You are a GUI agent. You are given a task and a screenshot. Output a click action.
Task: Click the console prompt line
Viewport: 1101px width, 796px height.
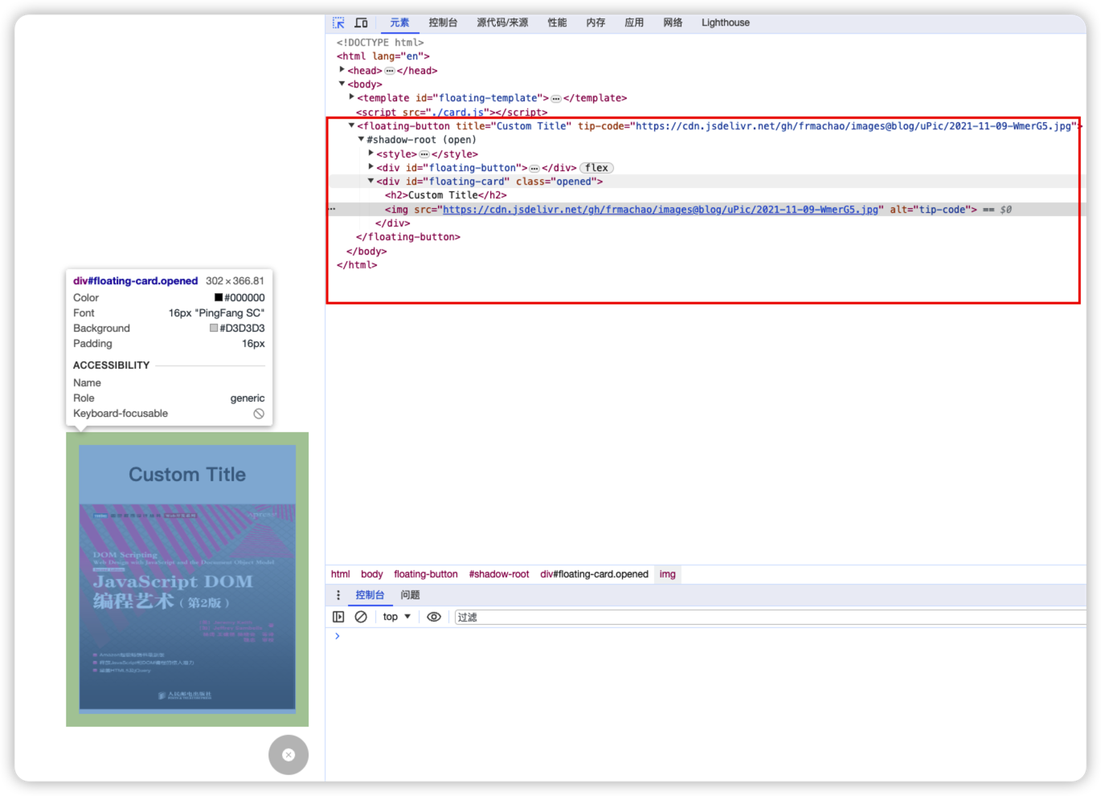[x=707, y=636]
